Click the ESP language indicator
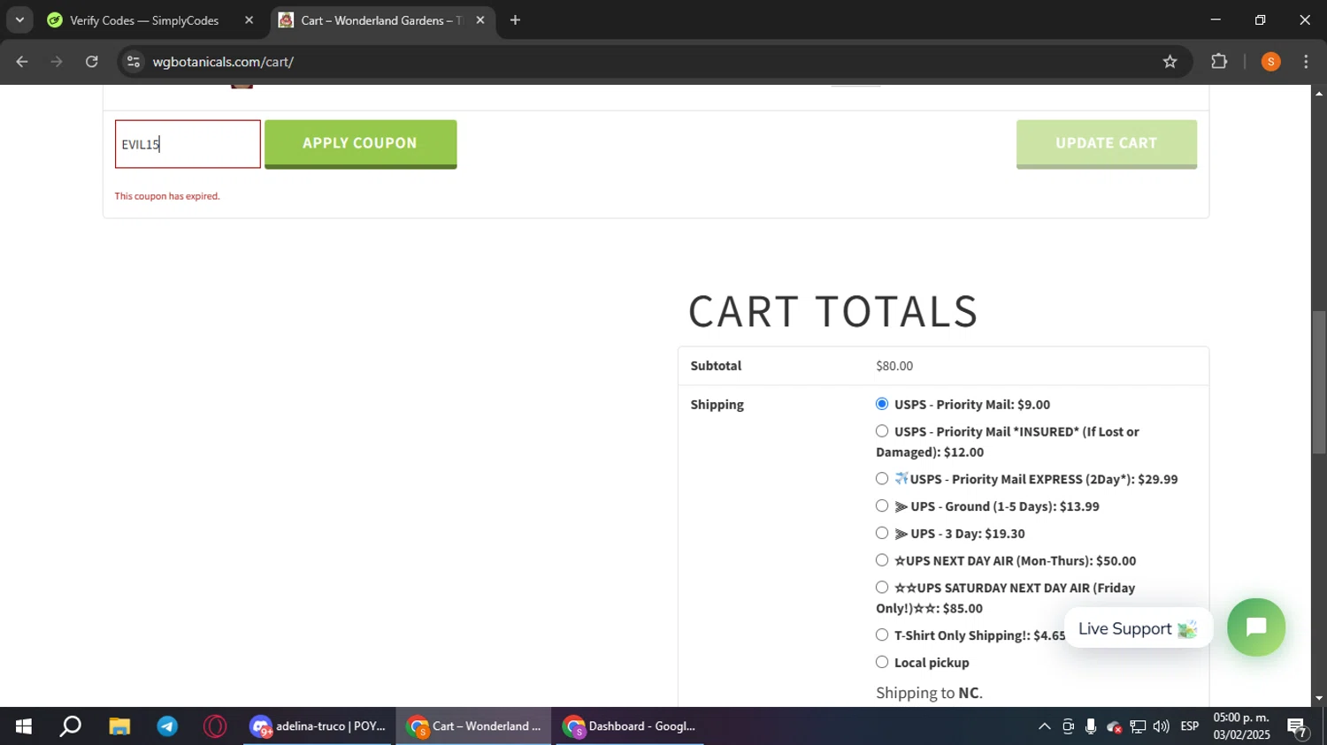This screenshot has height=745, width=1327. 1190,726
